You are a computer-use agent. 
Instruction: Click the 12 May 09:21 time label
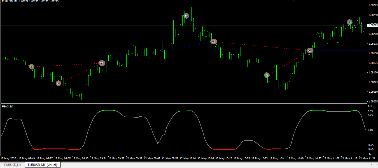(x=99, y=158)
